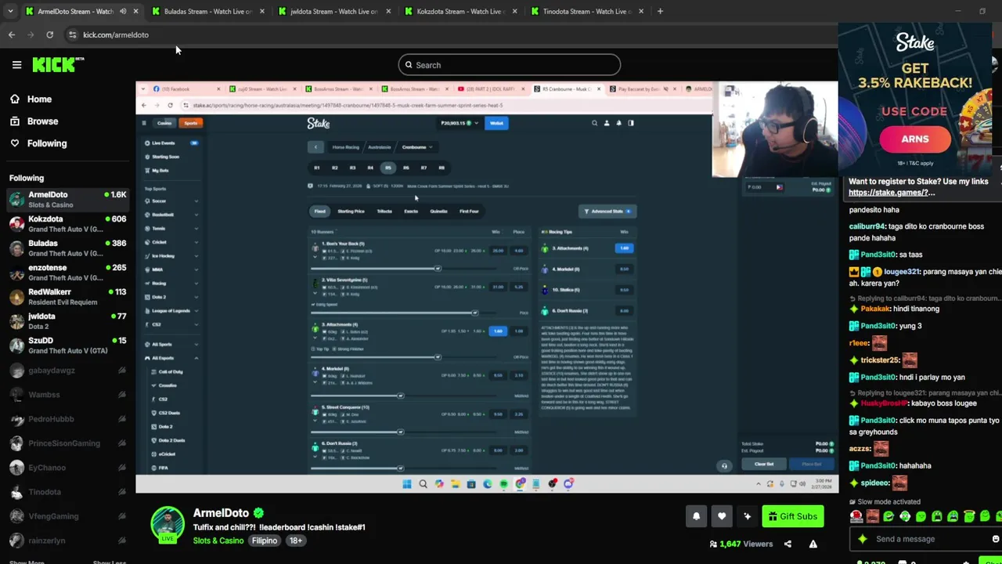This screenshot has width=1002, height=564.
Task: Click Windows Start icon in streamed taskbar
Action: coord(407,484)
